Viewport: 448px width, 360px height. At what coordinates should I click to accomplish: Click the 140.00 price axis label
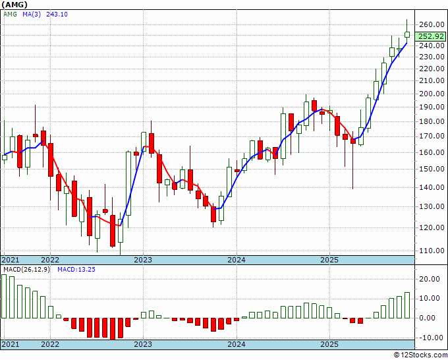432,187
